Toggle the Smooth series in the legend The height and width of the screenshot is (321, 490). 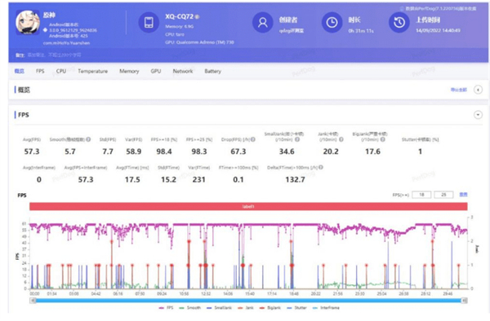pyautogui.click(x=190, y=308)
